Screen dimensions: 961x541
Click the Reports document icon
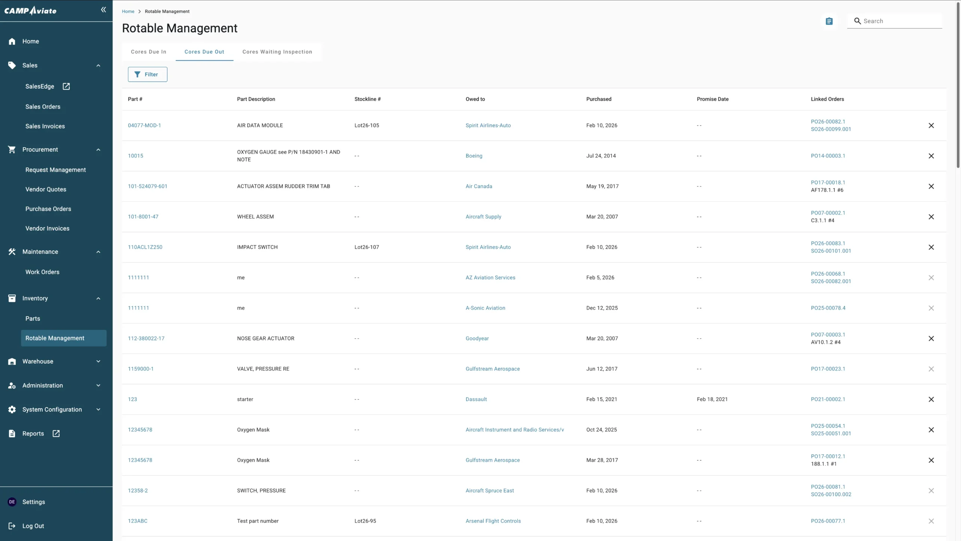tap(12, 434)
